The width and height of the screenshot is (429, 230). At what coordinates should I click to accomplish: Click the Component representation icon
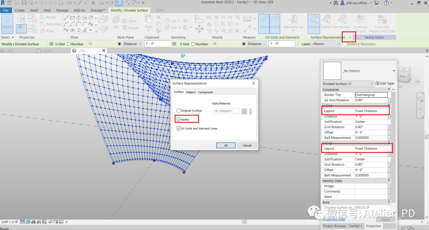point(342,22)
